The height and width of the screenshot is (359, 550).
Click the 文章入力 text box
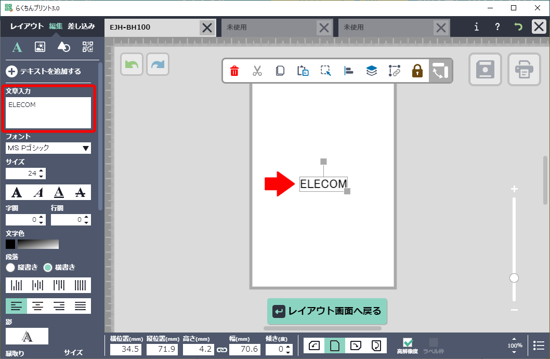pyautogui.click(x=48, y=113)
